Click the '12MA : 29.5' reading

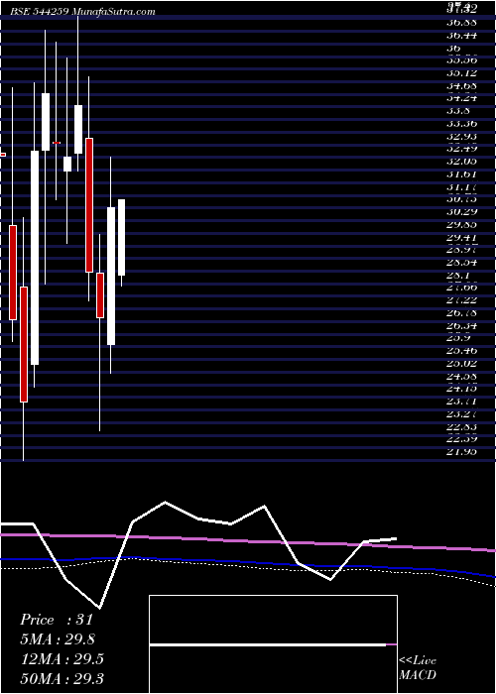62,659
